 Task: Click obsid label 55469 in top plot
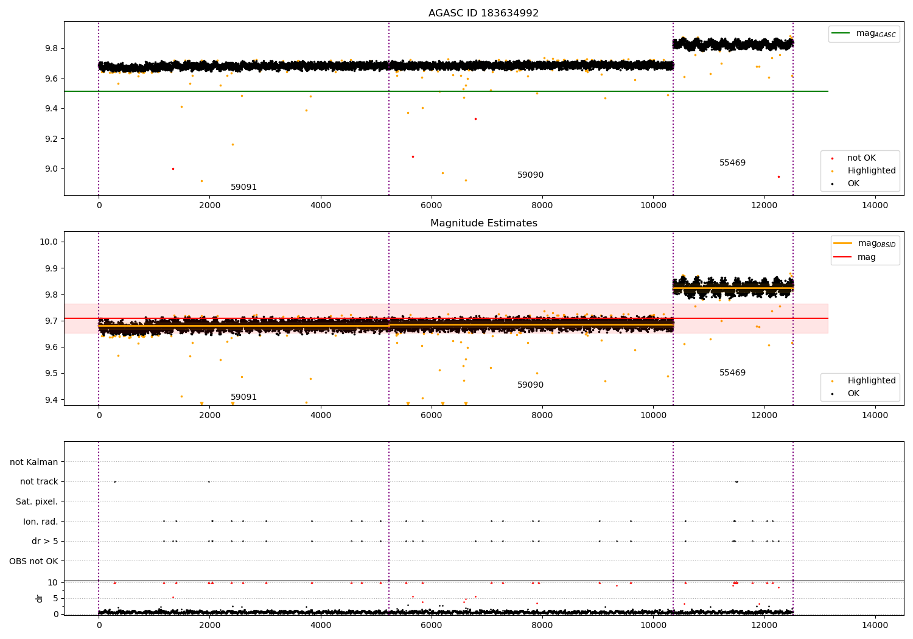(732, 162)
